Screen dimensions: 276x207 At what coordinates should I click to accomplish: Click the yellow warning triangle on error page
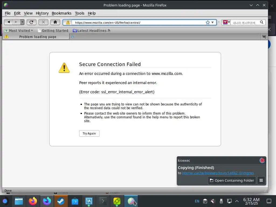coord(64,68)
